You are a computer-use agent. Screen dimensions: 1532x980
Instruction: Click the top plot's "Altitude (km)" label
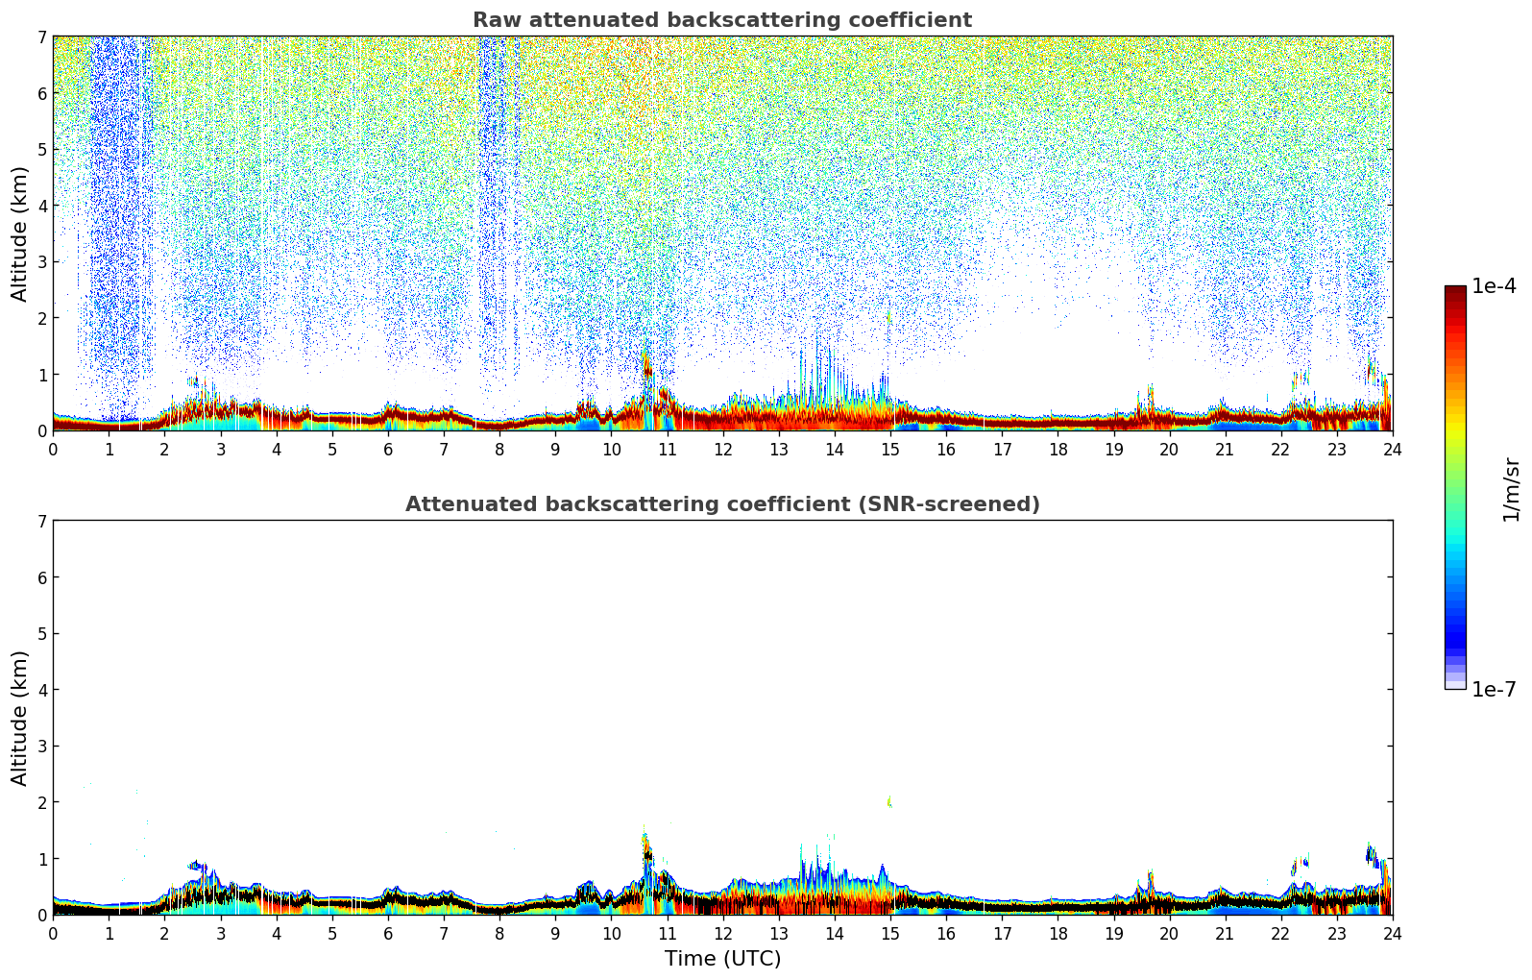(x=20, y=233)
